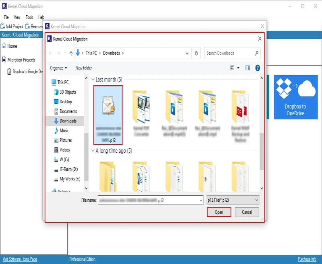Select Desktop in the navigation pane

[x=63, y=102]
